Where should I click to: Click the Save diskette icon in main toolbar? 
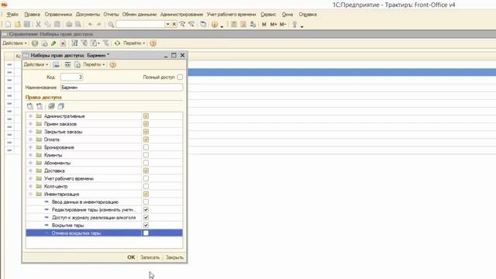click(x=27, y=24)
